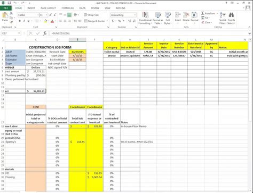Click the Undo arrow in quick access toolbar
Viewport: 253px width, 193px height.
(15, 3)
